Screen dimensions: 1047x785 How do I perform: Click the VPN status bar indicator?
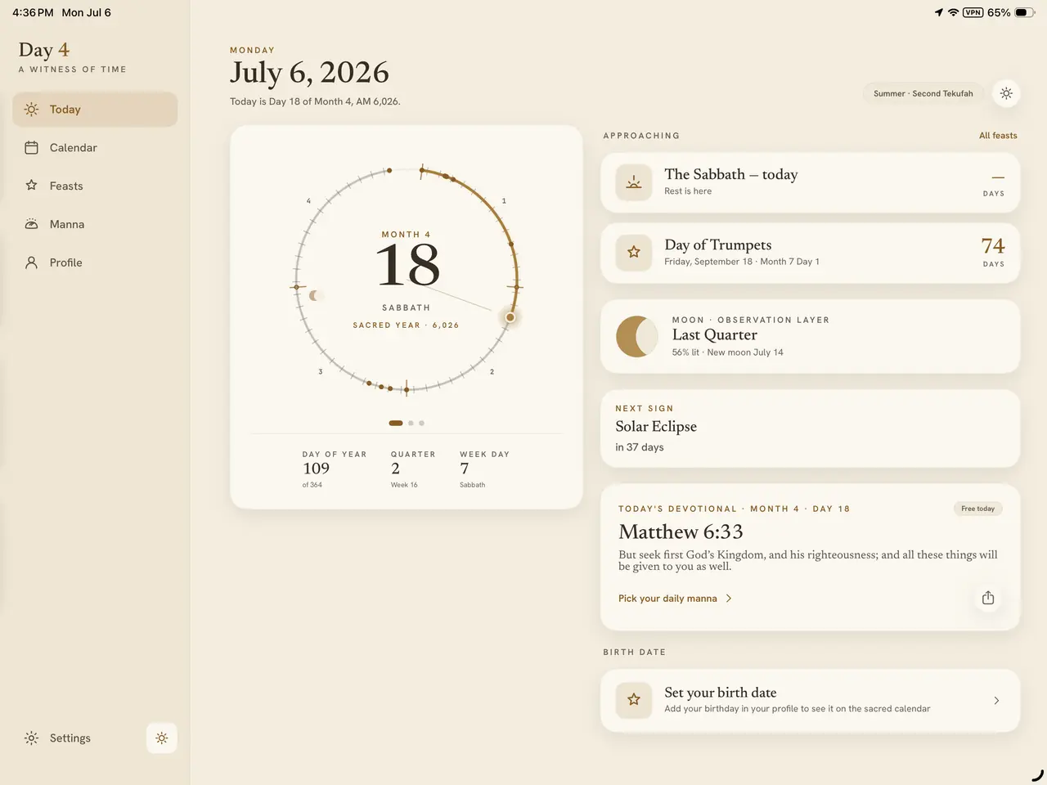(973, 12)
